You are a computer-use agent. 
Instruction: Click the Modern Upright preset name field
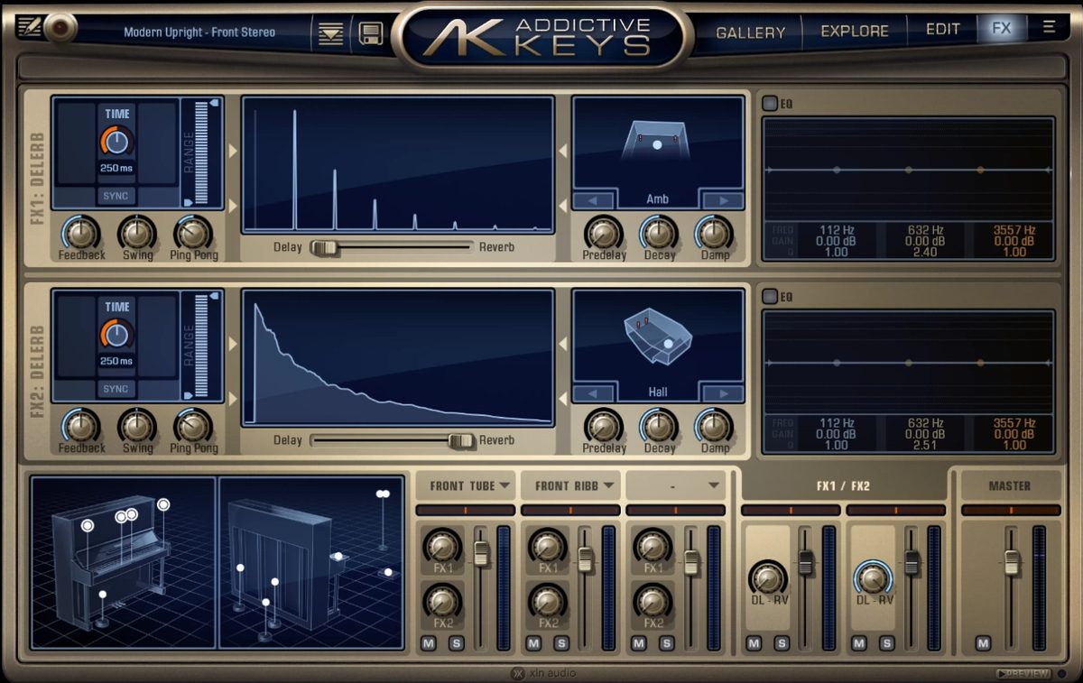[x=199, y=32]
